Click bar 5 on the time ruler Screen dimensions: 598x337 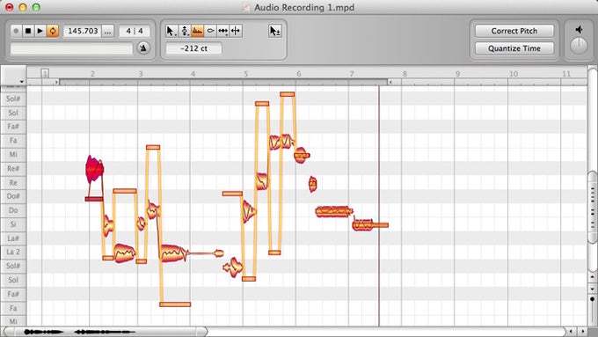[x=246, y=74]
